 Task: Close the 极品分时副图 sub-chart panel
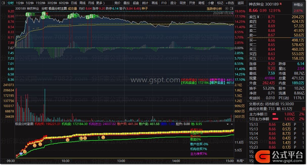click(x=232, y=124)
